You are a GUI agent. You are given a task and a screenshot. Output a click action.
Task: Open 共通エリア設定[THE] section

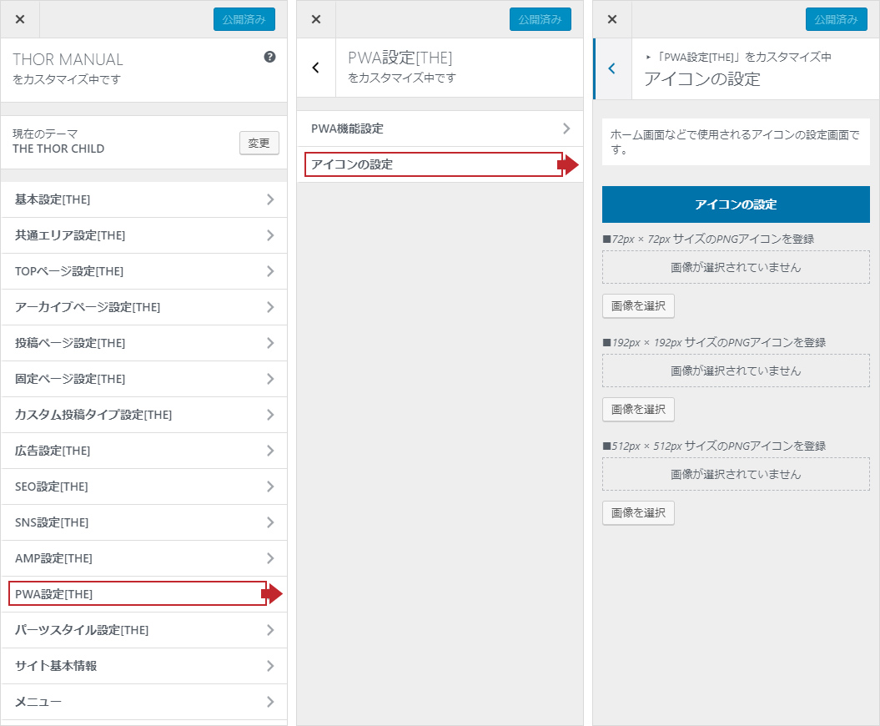(143, 235)
